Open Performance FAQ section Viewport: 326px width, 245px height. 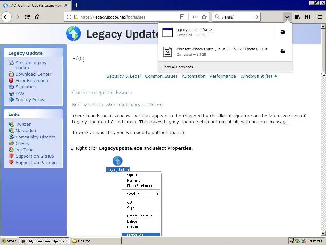[x=223, y=76]
